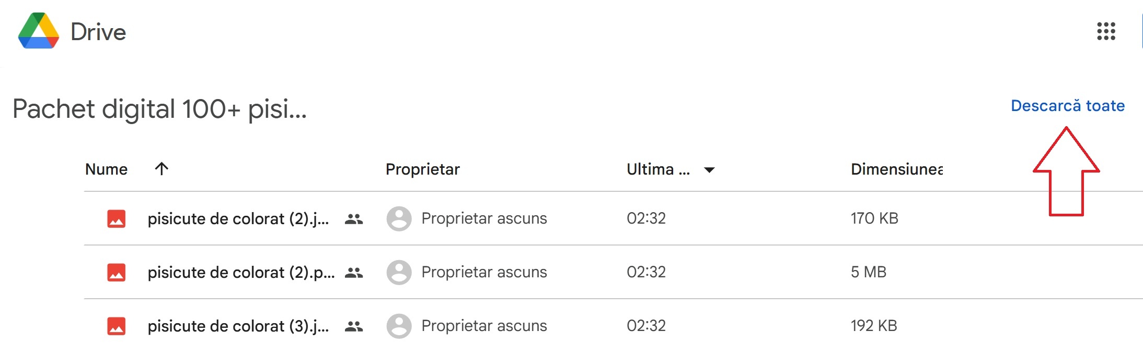
Task: Open the Google apps grid
Action: [x=1106, y=31]
